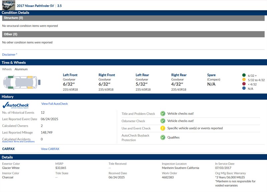The width and height of the screenshot is (267, 192).
Task: Click the AutoCheck logo
Action: (x=16, y=105)
